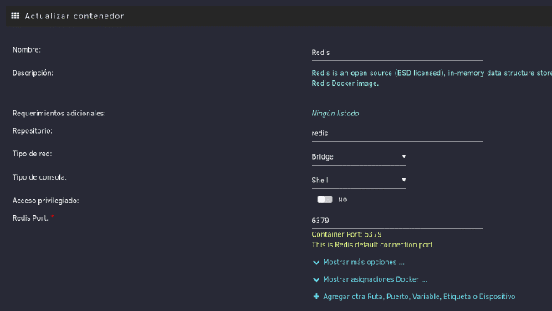The width and height of the screenshot is (552, 311).
Task: Click 'This is Redis default connection port.' text
Action: (373, 245)
